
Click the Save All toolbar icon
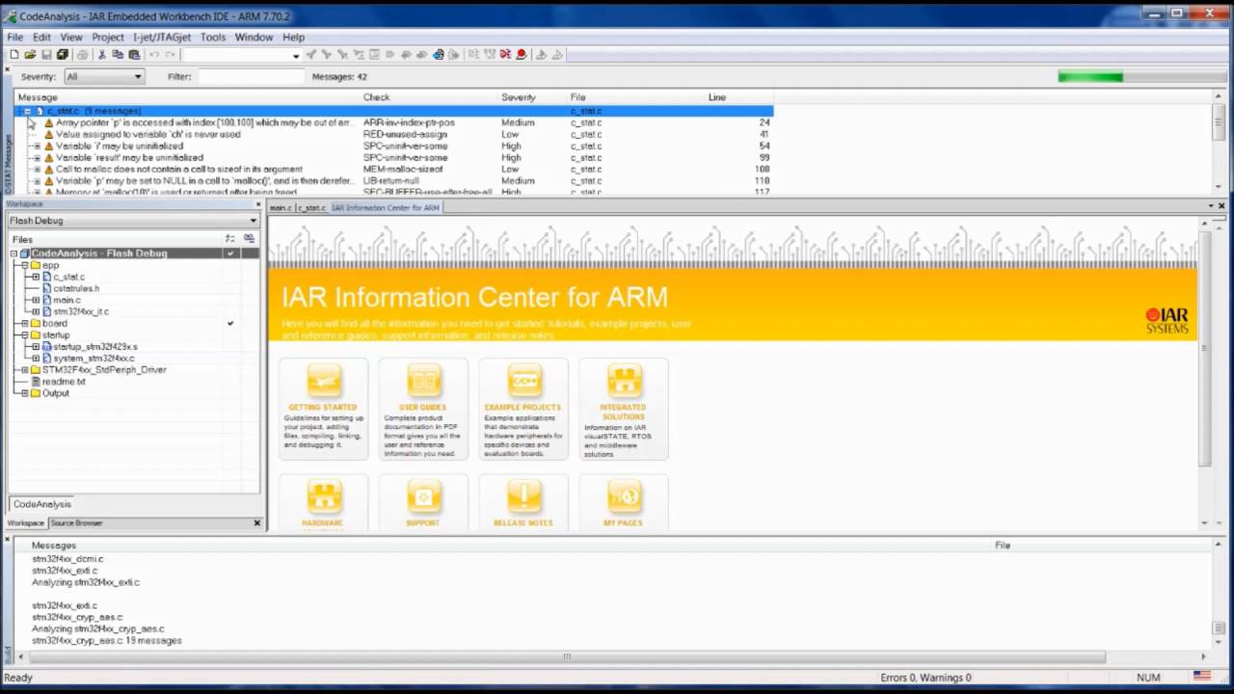[x=62, y=54]
